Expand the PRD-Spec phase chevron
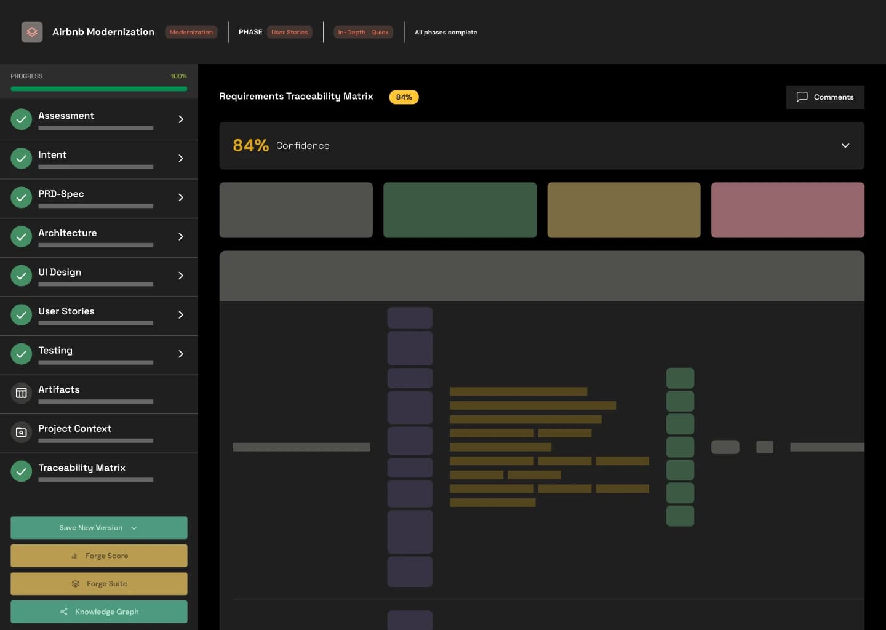This screenshot has height=630, width=886. click(x=181, y=197)
